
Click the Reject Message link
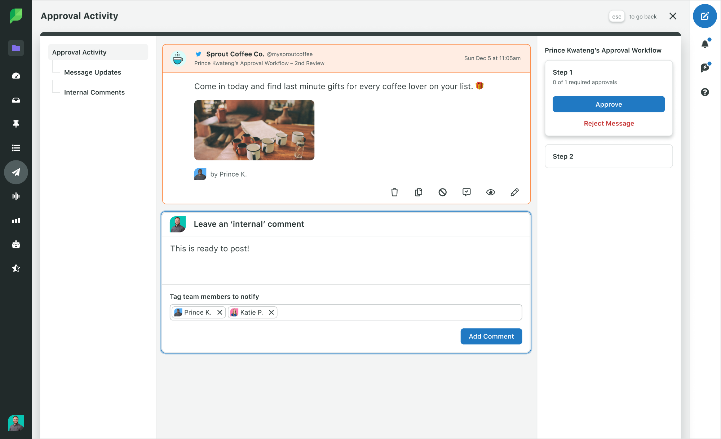[609, 123]
